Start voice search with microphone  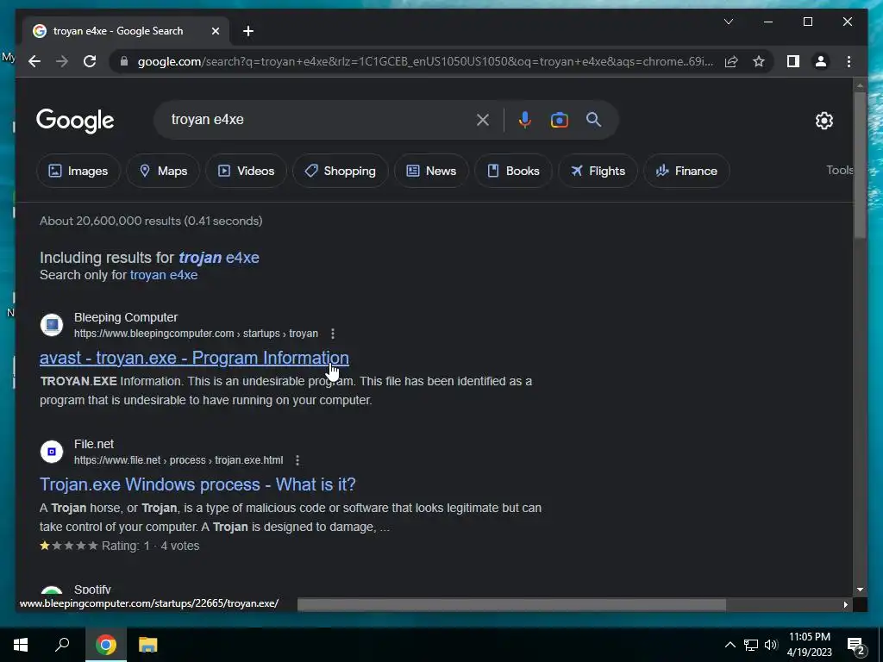point(524,119)
